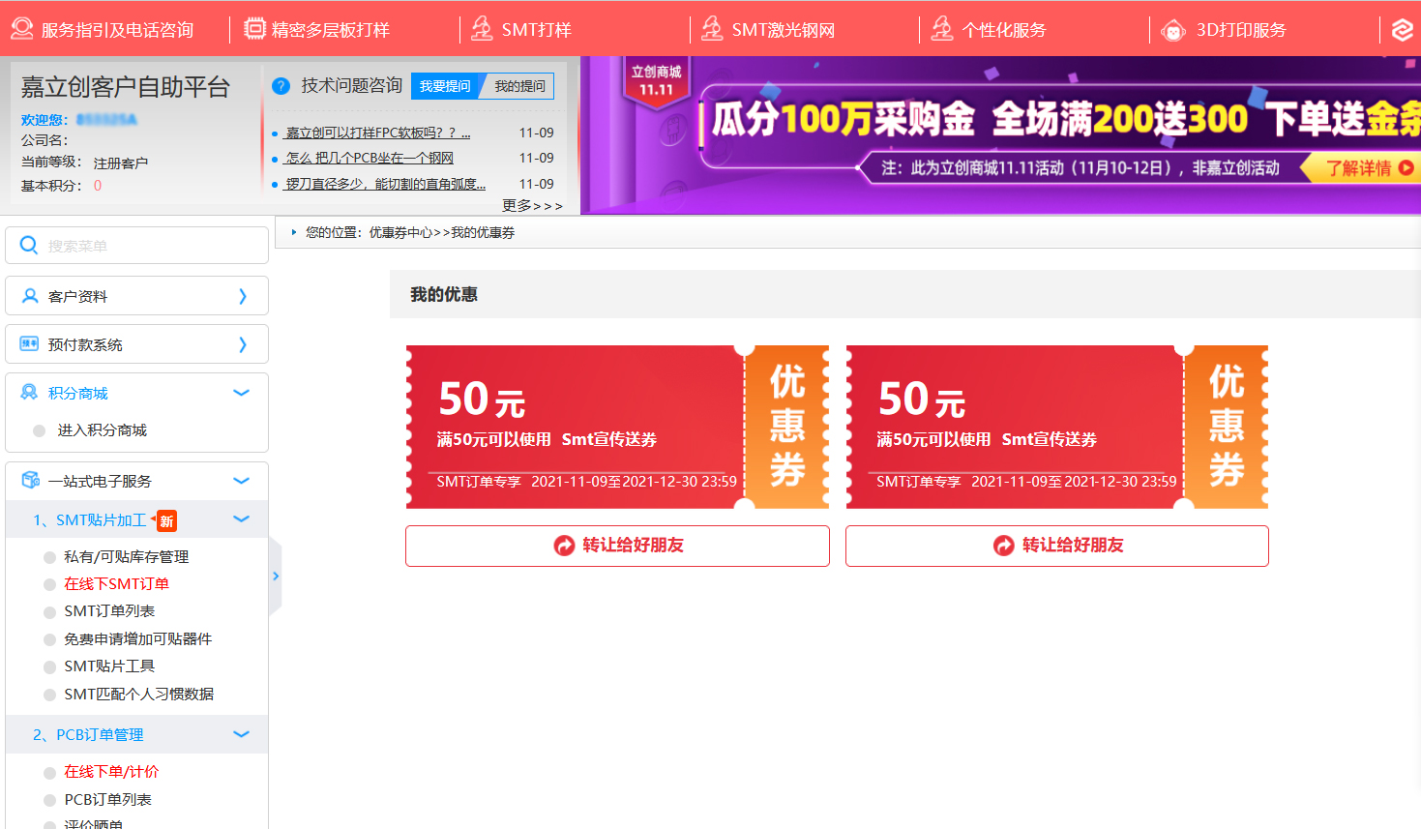Screen dimensions: 1421x829
Task: Click the 精密多层板打样 chip icon
Action: click(254, 29)
